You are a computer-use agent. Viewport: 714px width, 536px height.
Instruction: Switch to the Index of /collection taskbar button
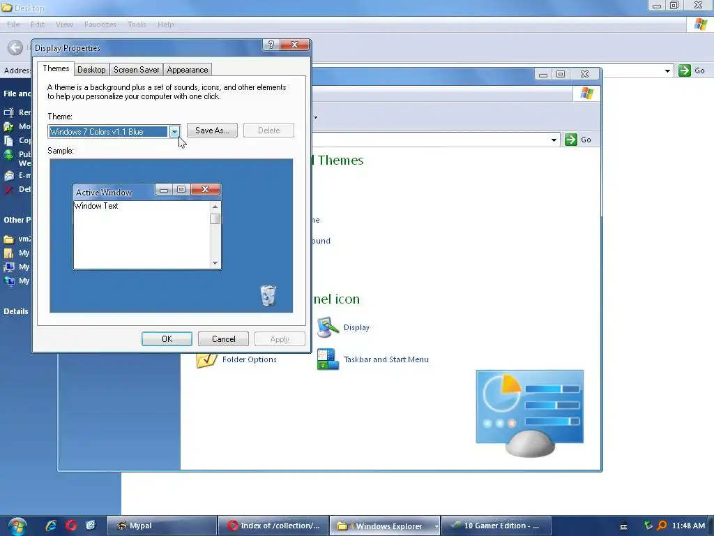273,526
